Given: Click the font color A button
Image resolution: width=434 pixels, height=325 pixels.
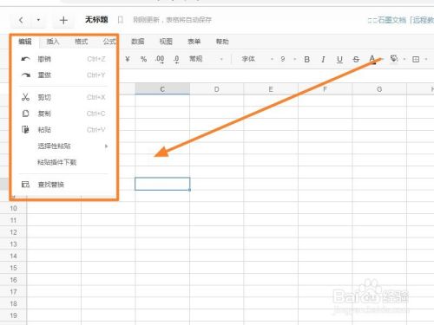Looking at the screenshot, I should pyautogui.click(x=372, y=60).
